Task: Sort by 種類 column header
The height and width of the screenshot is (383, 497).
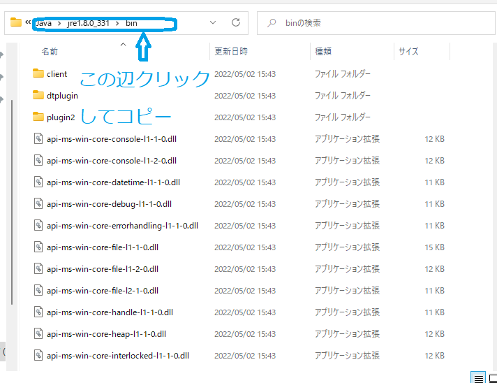Action: [x=323, y=52]
